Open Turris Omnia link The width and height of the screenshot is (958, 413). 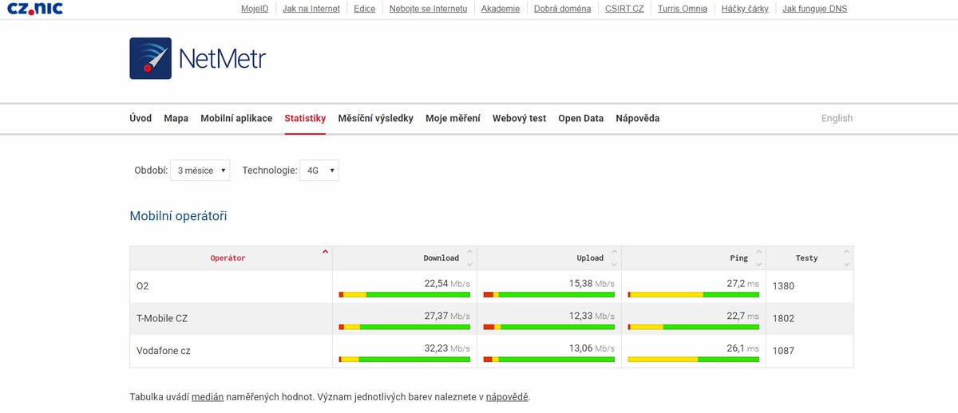(683, 9)
